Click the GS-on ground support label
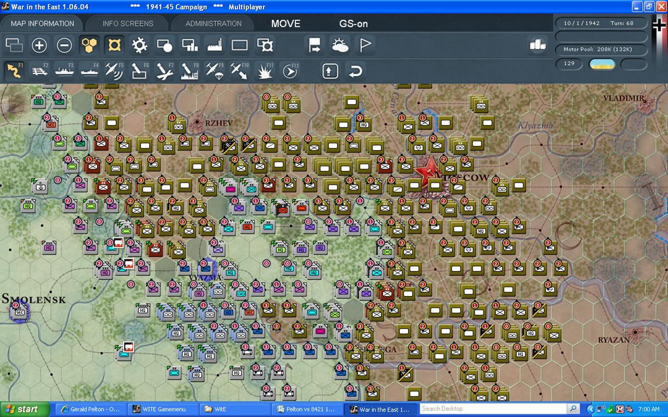This screenshot has height=417, width=668. (x=353, y=24)
